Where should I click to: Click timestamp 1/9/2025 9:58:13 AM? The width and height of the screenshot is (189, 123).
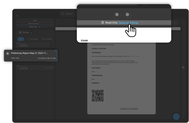46,58
